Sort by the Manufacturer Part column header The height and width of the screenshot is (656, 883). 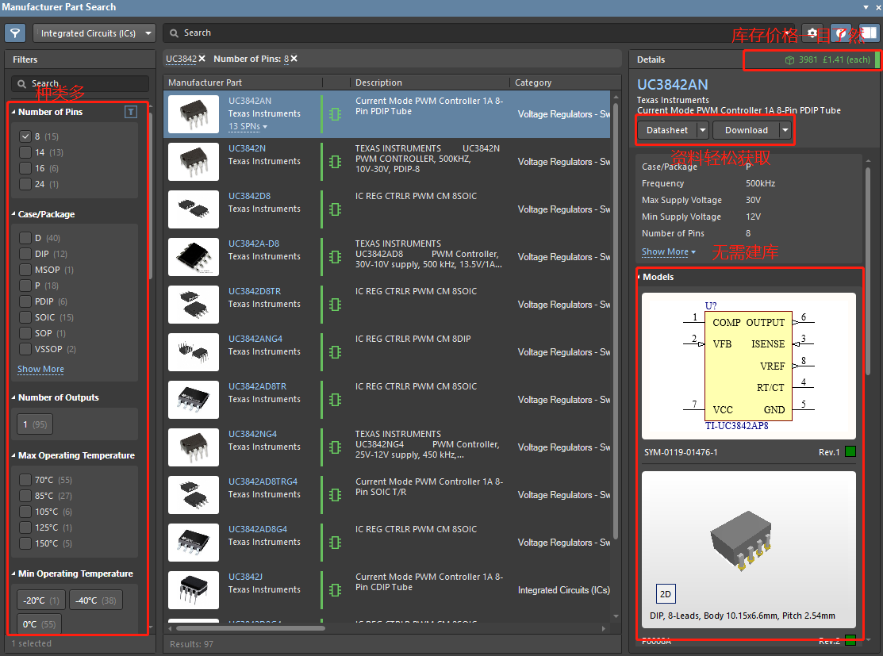(205, 82)
